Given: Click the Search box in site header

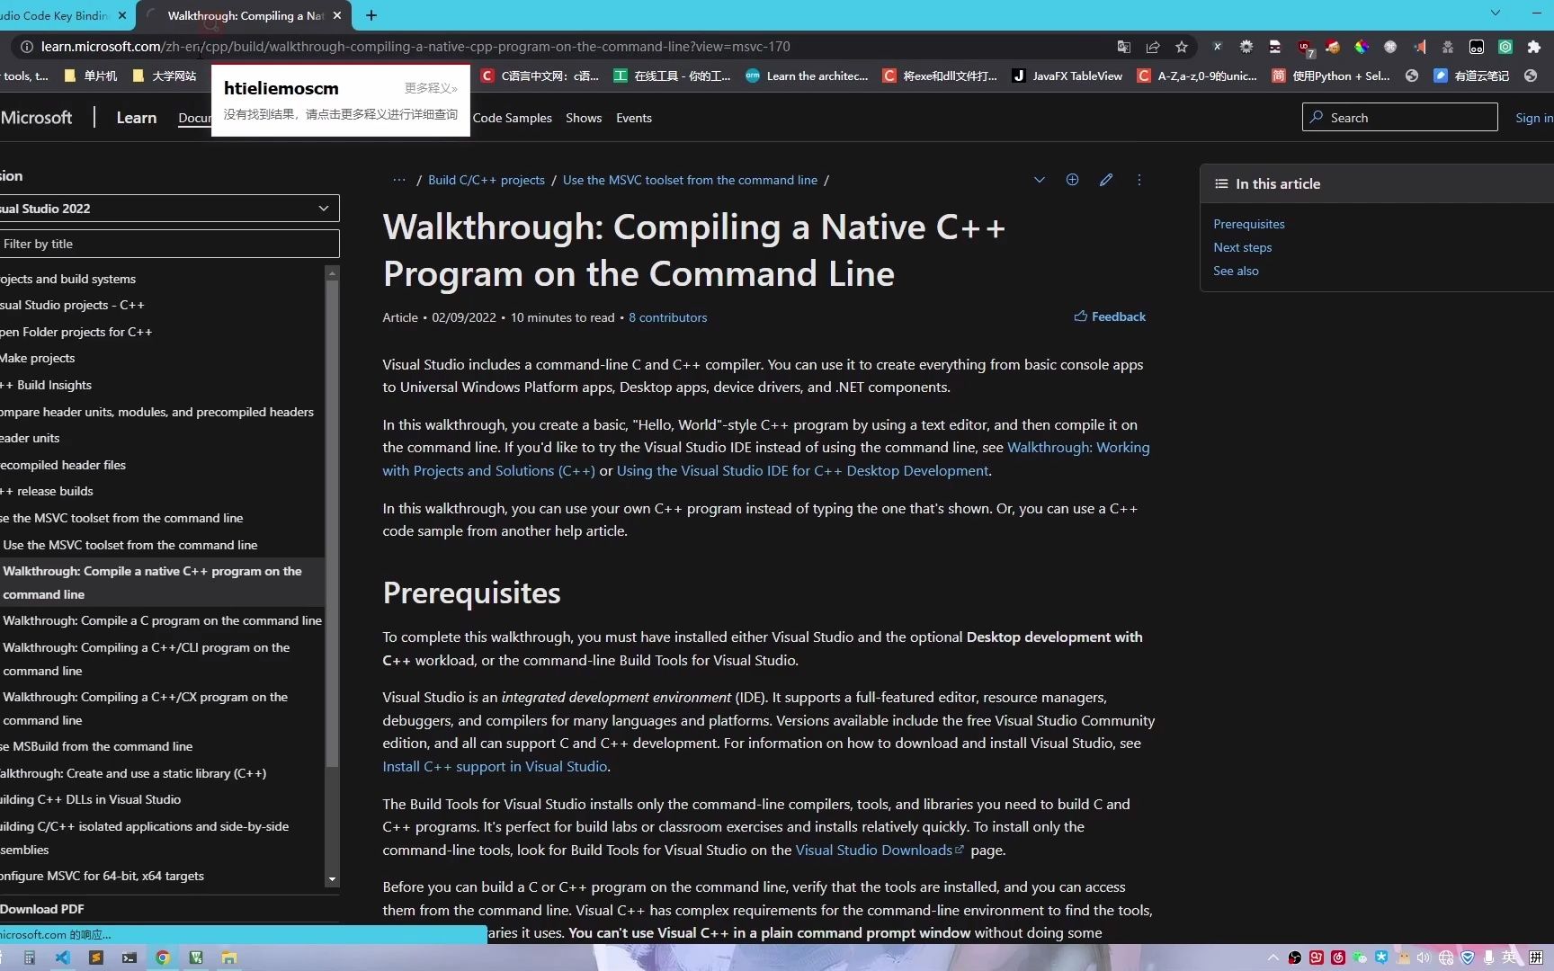Looking at the screenshot, I should point(1399,117).
